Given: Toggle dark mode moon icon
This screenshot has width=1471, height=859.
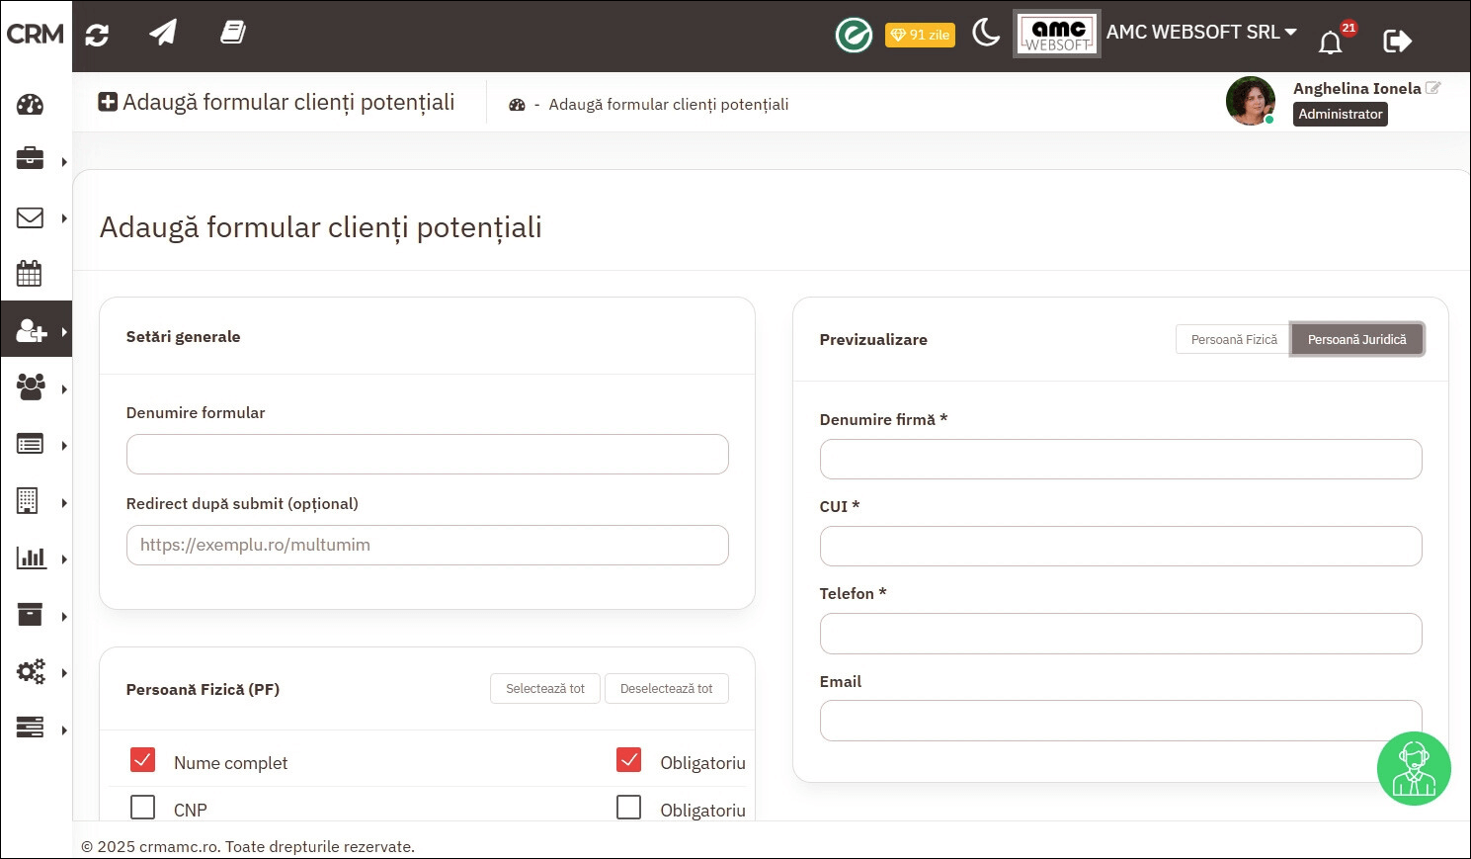Looking at the screenshot, I should click(985, 34).
